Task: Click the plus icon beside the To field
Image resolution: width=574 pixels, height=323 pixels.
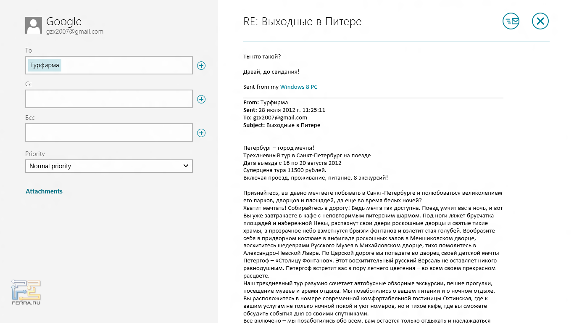Action: coord(201,66)
